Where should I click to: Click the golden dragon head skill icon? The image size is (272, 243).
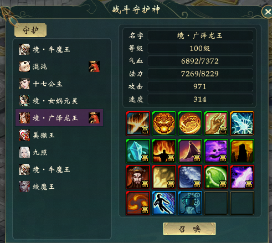click(x=164, y=123)
